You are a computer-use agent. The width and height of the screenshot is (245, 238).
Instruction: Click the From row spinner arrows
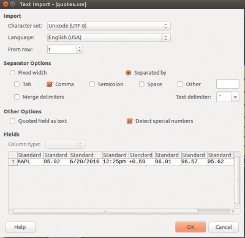coord(80,50)
